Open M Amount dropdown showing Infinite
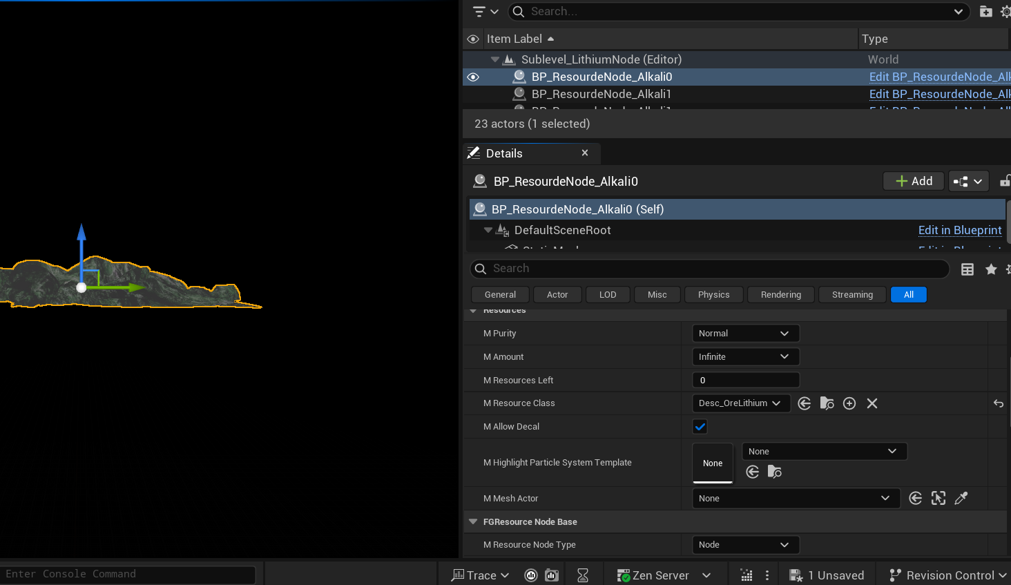Image resolution: width=1011 pixels, height=585 pixels. [x=746, y=357]
